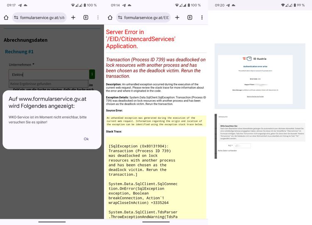This screenshot has width=312, height=225.
Task: Open new tab plus in 09:17 browser
Action: [x=73, y=17]
